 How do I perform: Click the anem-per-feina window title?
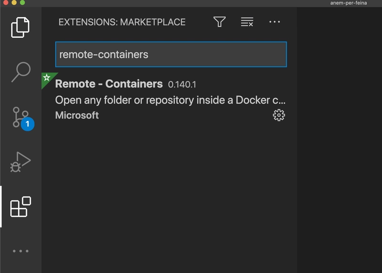tap(349, 3)
